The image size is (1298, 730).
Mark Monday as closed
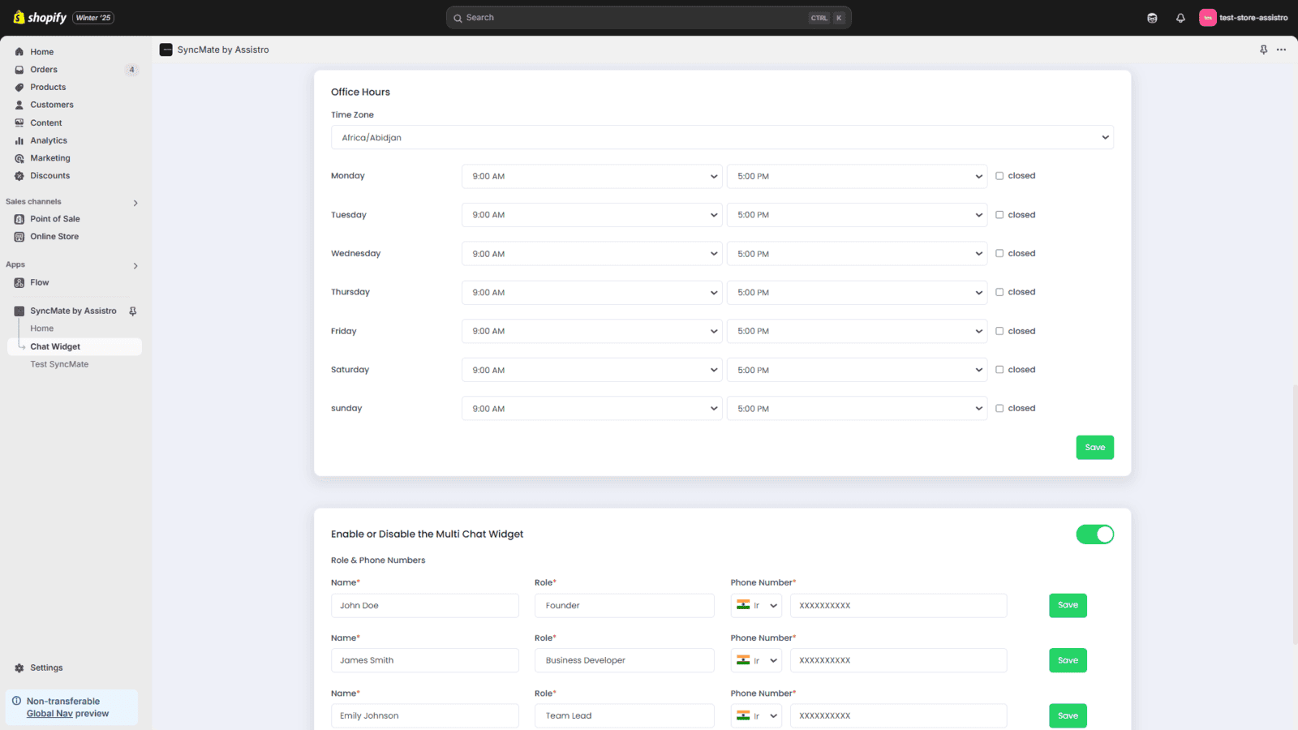pyautogui.click(x=999, y=176)
